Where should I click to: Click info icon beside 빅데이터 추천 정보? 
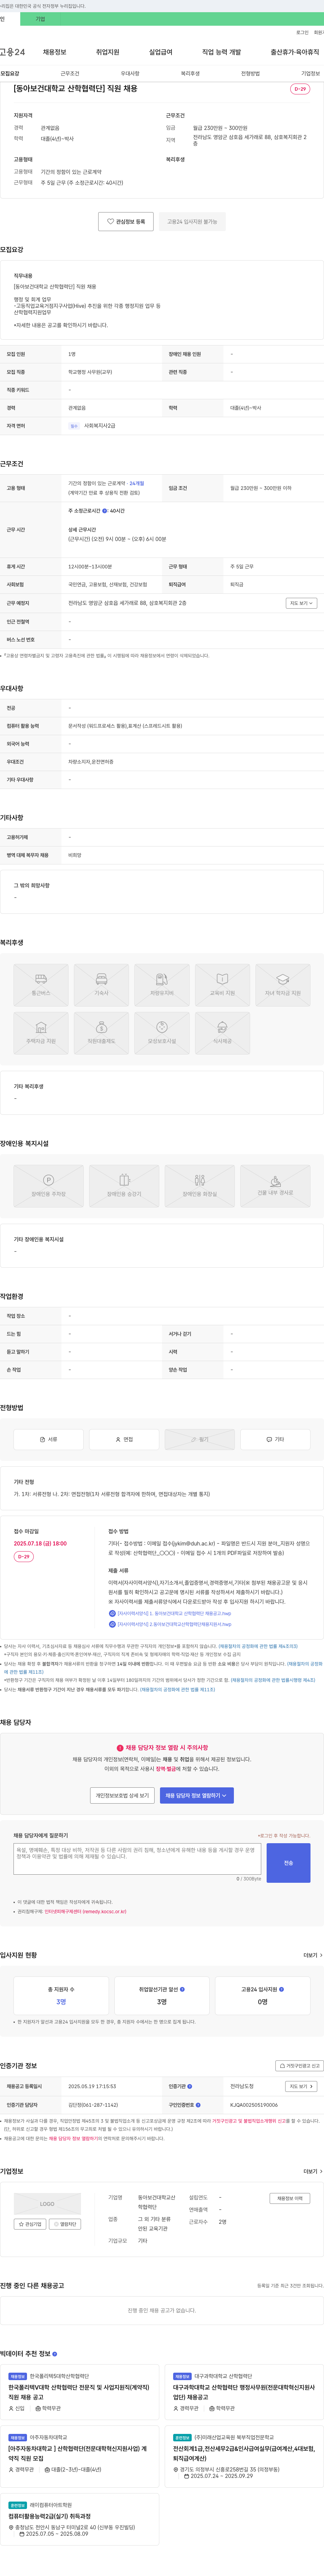pos(54,2354)
